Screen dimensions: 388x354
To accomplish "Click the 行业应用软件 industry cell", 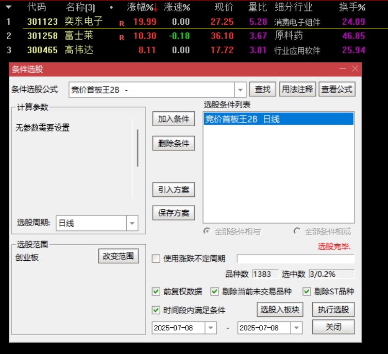I will click(x=297, y=50).
